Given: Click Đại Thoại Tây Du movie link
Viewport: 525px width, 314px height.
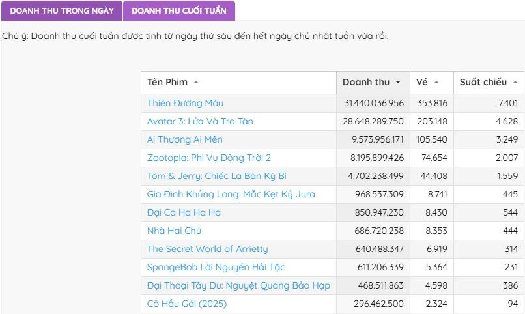Looking at the screenshot, I should point(238,285).
